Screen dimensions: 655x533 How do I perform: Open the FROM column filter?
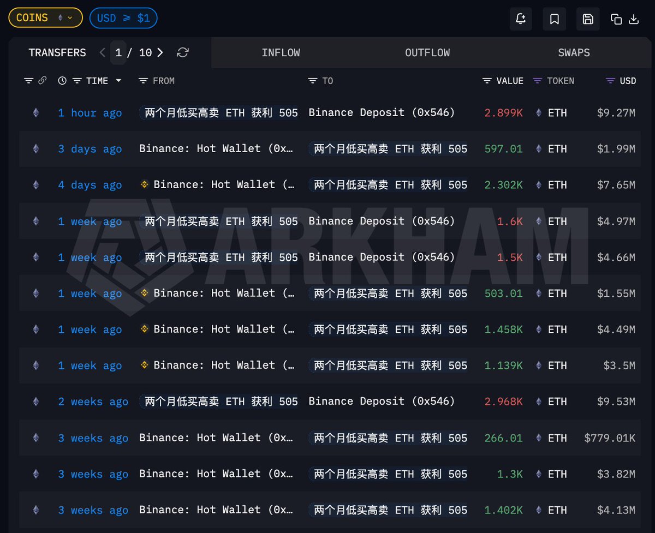pyautogui.click(x=144, y=81)
